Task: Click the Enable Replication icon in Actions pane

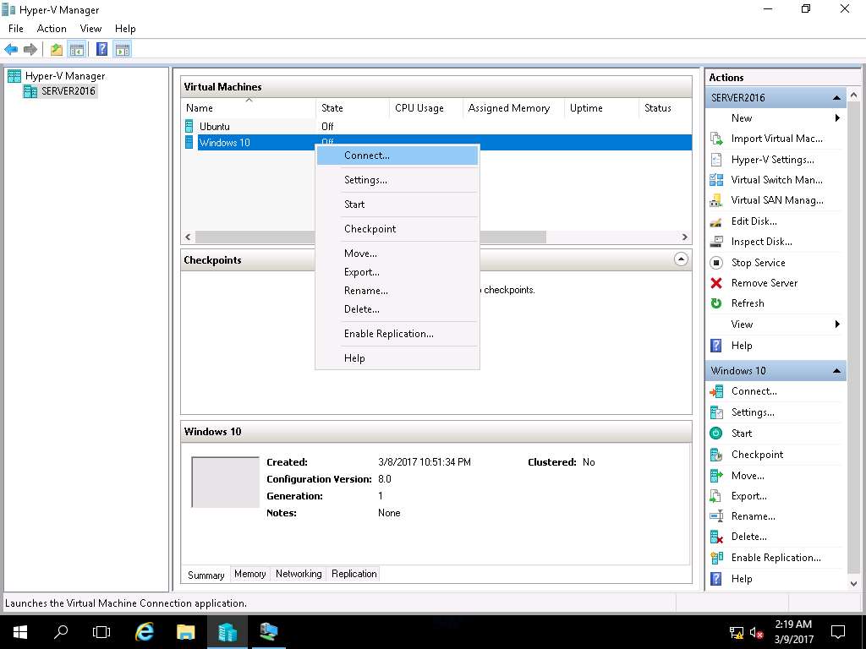Action: (x=716, y=558)
